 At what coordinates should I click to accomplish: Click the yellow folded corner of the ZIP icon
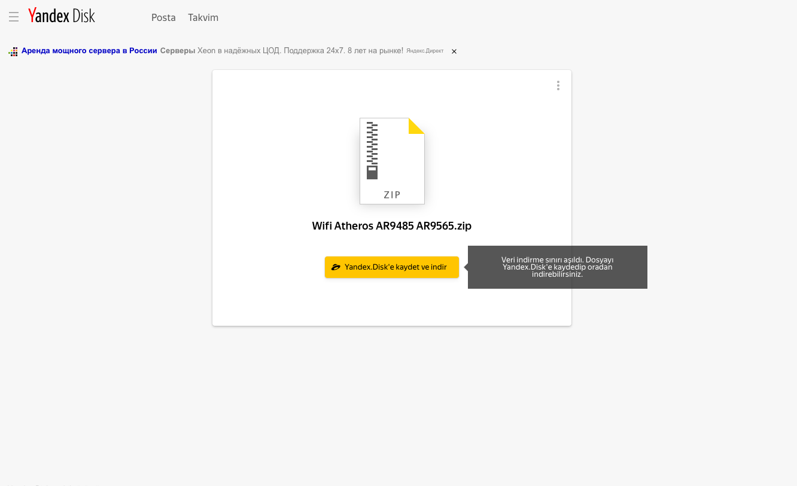pos(416,125)
